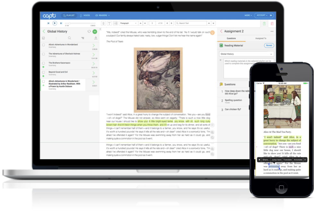Screen dimensions: 317x213
Task: Click the Search Text field
Action: (x=191, y=23)
